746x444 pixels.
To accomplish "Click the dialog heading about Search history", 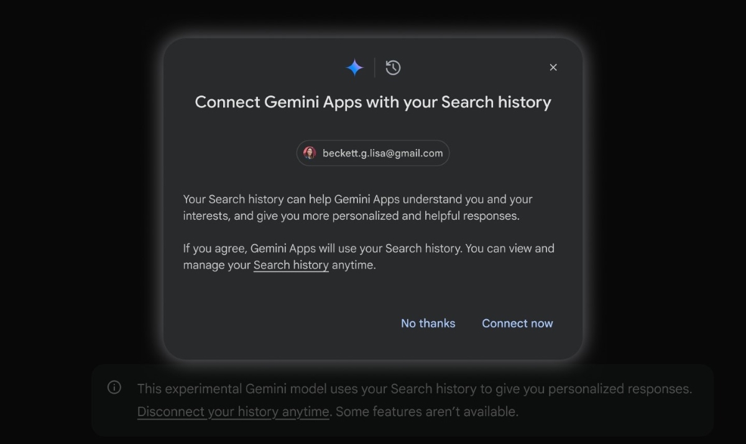I will (x=373, y=102).
